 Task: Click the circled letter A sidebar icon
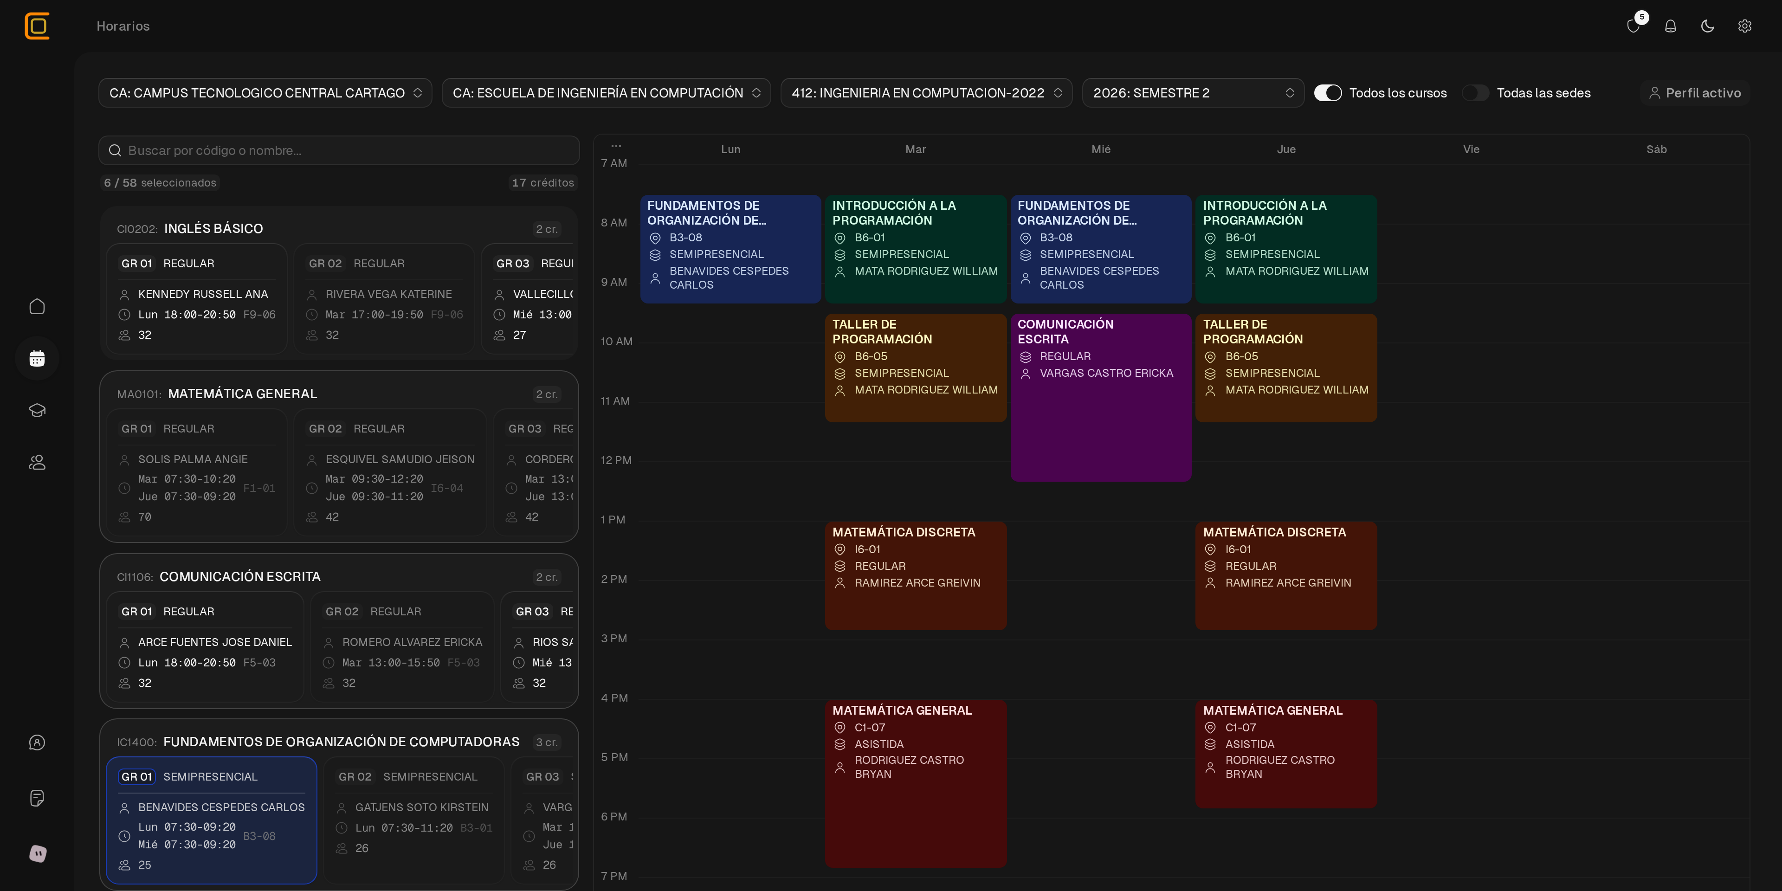[37, 742]
